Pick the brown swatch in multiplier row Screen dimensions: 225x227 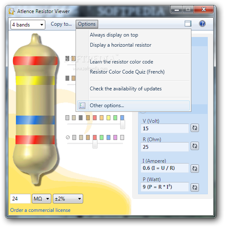coord(88,118)
